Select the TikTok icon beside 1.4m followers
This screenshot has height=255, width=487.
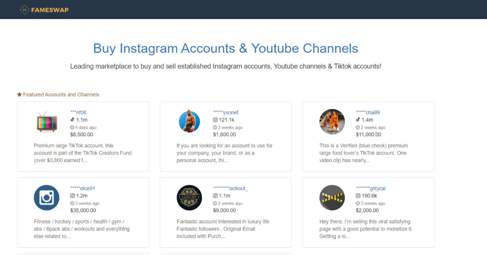pos(358,120)
